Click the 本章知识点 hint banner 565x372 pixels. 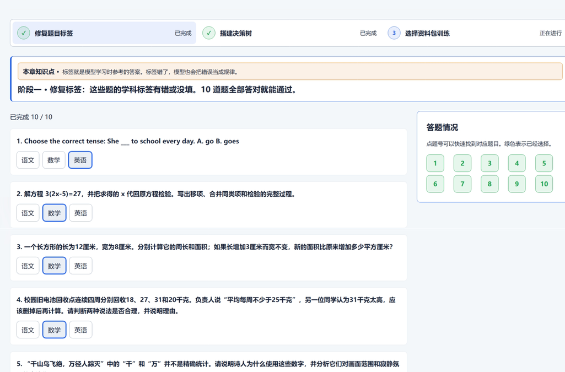(x=290, y=72)
